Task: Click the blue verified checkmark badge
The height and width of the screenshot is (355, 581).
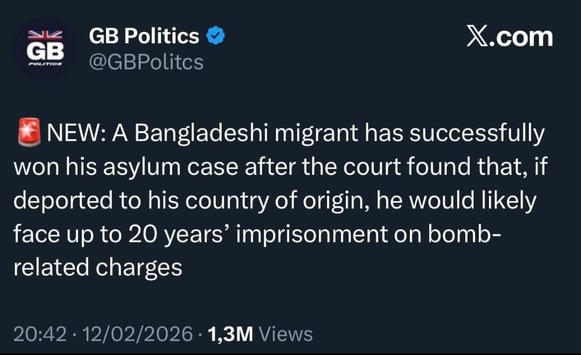Action: tap(216, 36)
